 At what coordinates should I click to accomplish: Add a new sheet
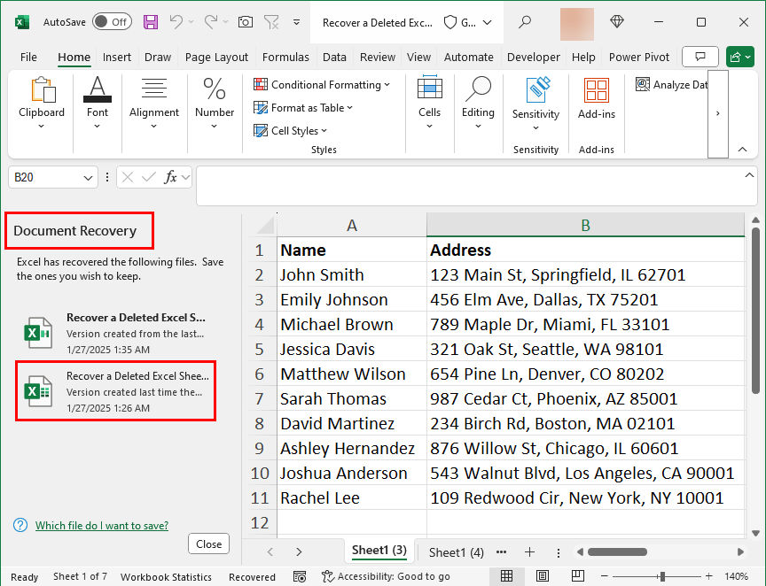[x=529, y=552]
